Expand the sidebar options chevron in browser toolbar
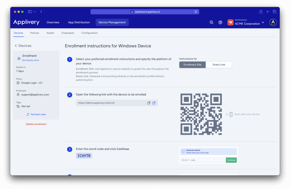 [x=35, y=12]
